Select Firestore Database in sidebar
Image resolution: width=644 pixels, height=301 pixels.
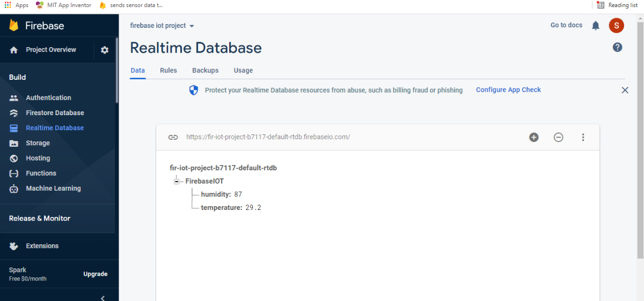click(55, 113)
